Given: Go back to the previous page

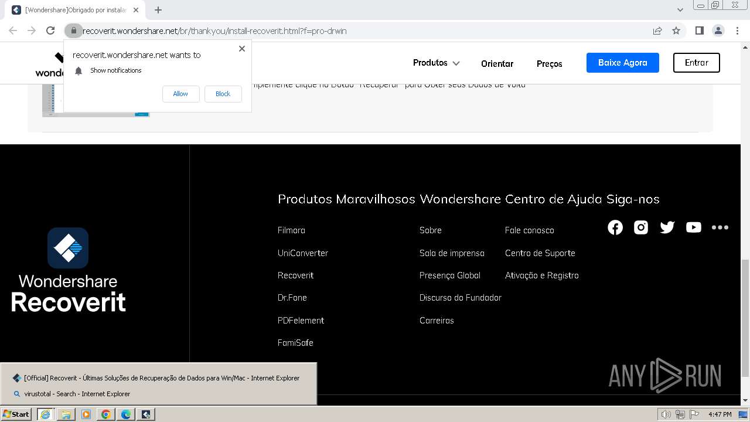Looking at the screenshot, I should (13, 31).
